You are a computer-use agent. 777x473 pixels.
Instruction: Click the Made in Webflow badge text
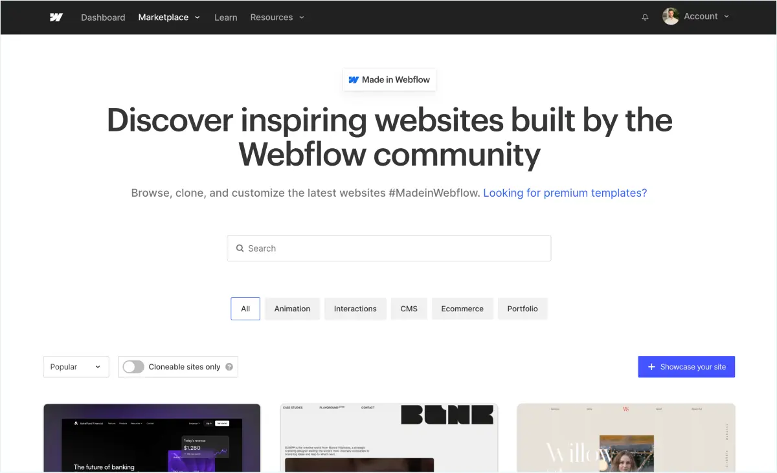coord(396,80)
